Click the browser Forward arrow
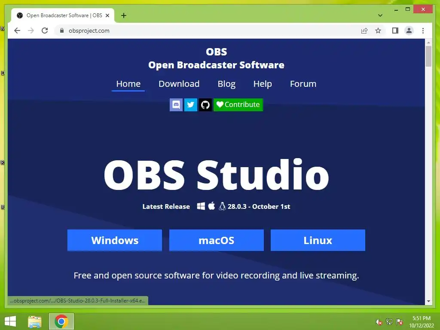The height and width of the screenshot is (330, 440). click(x=31, y=31)
